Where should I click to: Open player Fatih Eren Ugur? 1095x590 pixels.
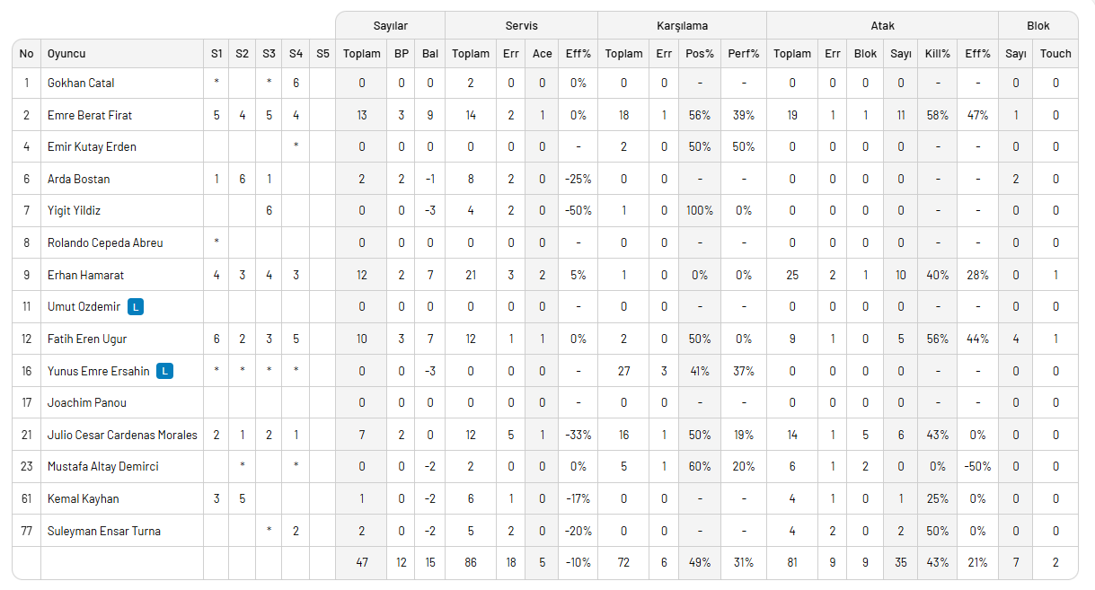(x=87, y=339)
